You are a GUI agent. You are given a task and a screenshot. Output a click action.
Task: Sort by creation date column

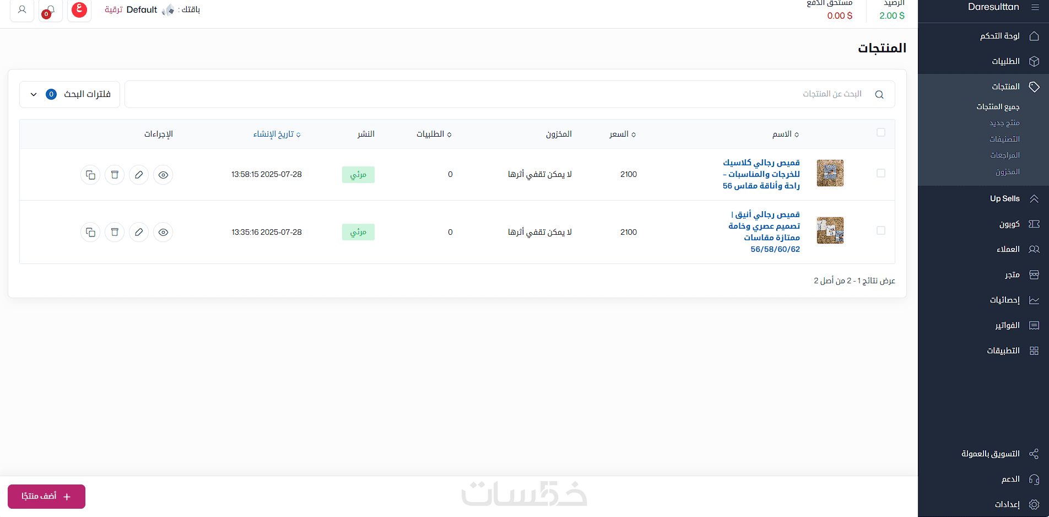coord(277,134)
